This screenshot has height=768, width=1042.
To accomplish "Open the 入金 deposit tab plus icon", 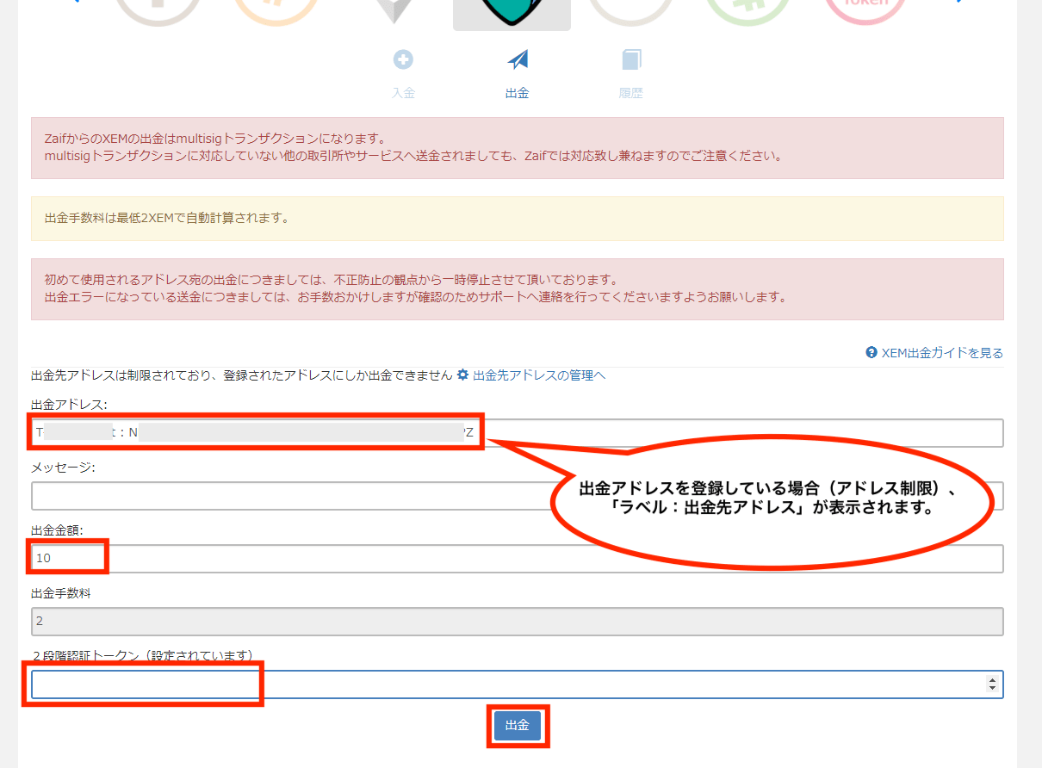I will tap(403, 60).
